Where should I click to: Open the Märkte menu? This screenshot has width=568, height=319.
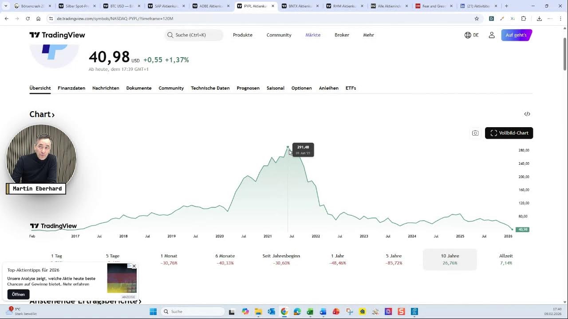pos(313,35)
